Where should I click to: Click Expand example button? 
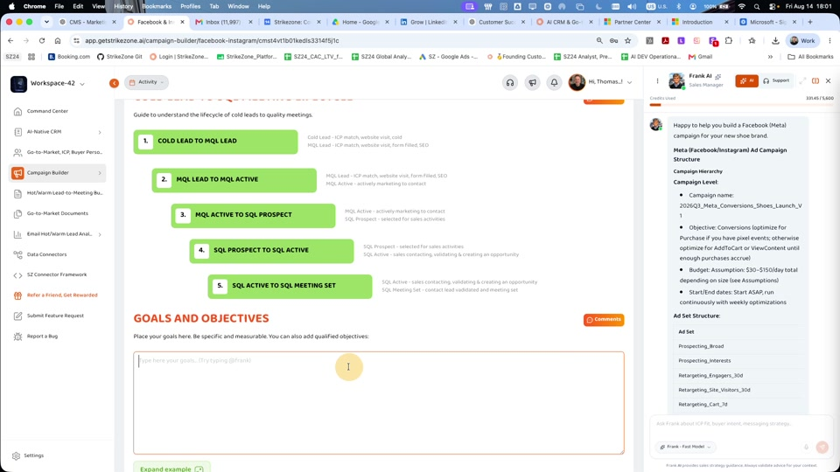171,467
